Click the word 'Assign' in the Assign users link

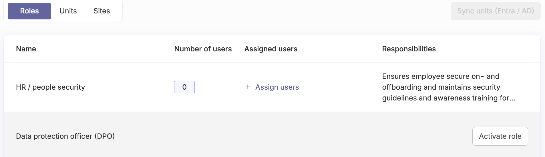(x=264, y=87)
